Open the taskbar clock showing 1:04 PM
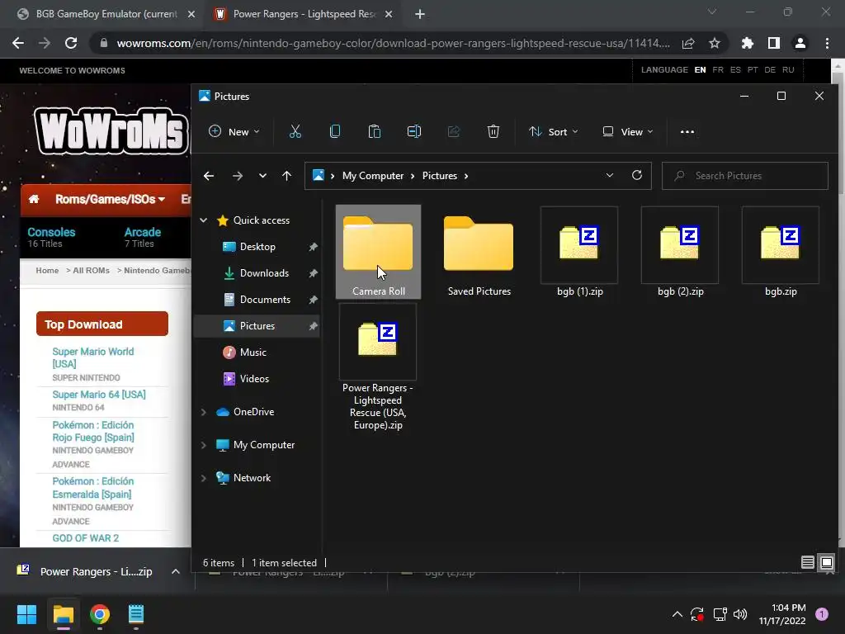Image resolution: width=845 pixels, height=634 pixels. point(782,614)
